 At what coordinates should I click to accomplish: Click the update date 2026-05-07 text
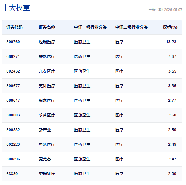pyautogui.click(x=173, y=10)
